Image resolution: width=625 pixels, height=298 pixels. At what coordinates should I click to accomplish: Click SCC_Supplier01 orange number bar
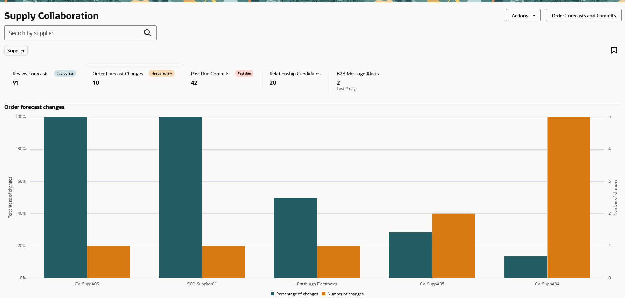[224, 262]
